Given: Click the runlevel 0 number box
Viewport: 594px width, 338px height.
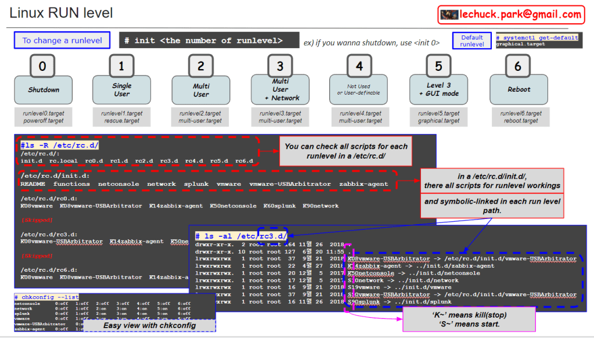Looking at the screenshot, I should click(x=42, y=66).
